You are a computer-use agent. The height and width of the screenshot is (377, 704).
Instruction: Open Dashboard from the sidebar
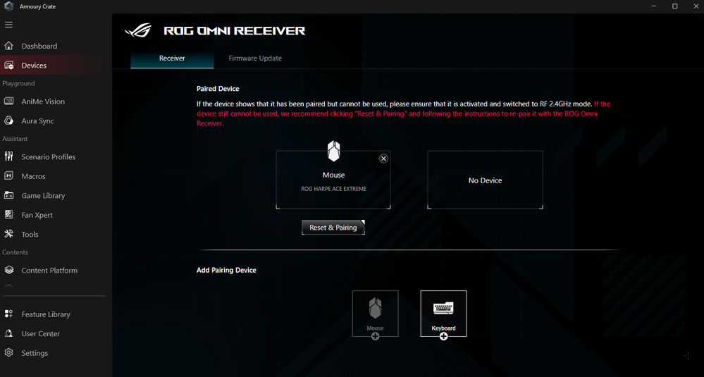pos(56,46)
